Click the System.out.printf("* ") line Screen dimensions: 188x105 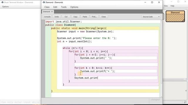[98, 71]
